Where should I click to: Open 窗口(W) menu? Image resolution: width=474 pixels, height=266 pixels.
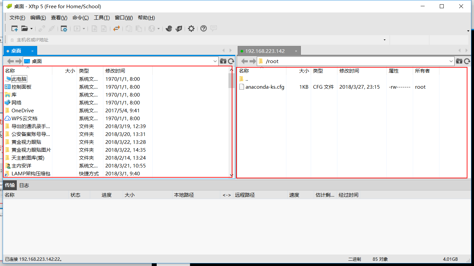coord(124,18)
